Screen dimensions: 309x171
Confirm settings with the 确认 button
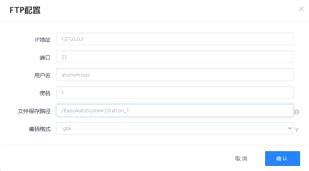[x=282, y=159]
